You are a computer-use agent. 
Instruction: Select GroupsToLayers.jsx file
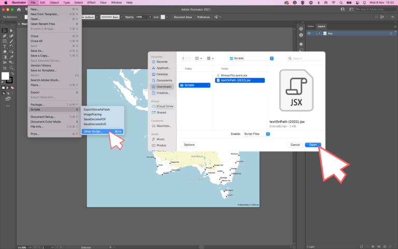[234, 75]
